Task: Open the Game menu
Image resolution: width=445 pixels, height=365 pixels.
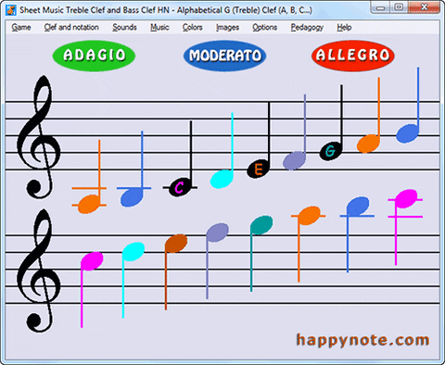Action: coord(21,28)
